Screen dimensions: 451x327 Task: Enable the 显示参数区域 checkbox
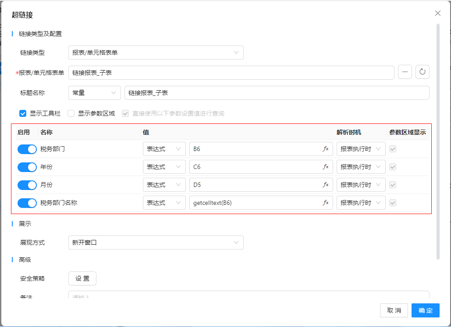click(71, 113)
